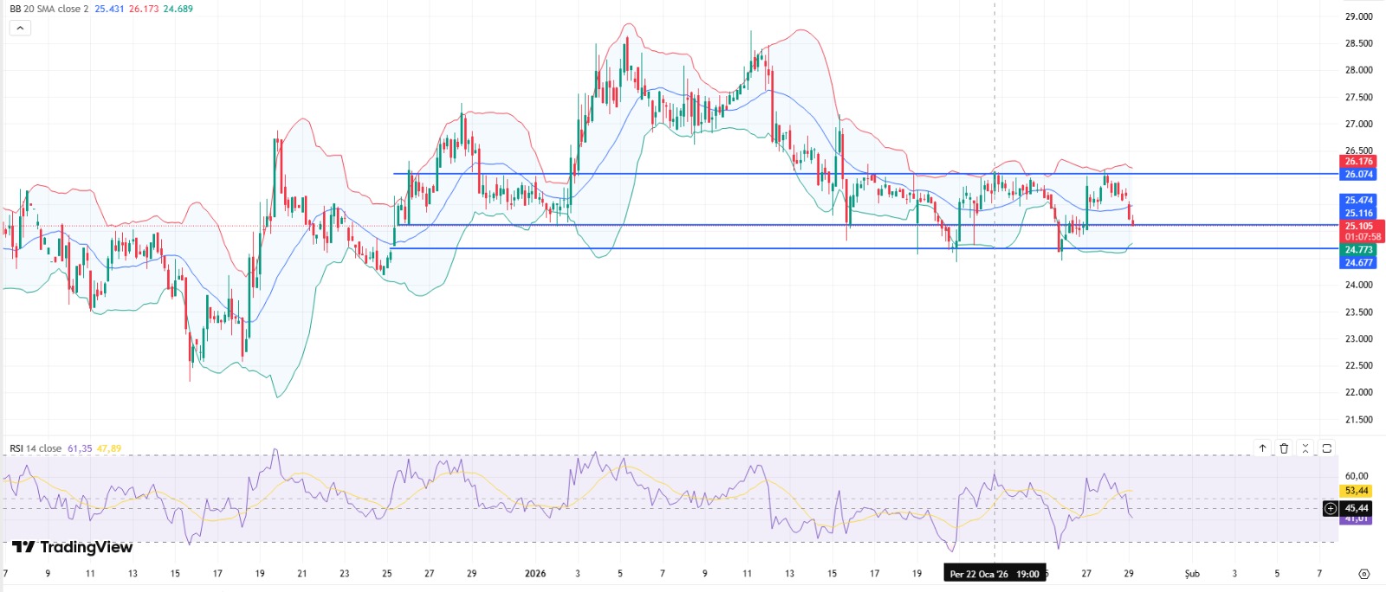This screenshot has height=592, width=1386.
Task: Click the green 24.773 price label
Action: click(1358, 250)
